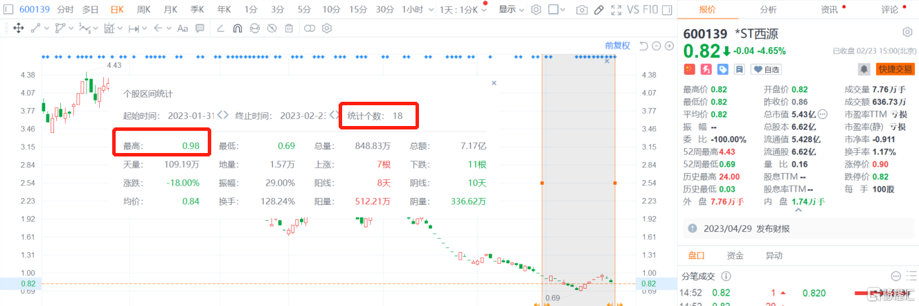The height and width of the screenshot is (306, 919).
Task: Zoom in chart with plus icon
Action: pyautogui.click(x=669, y=46)
